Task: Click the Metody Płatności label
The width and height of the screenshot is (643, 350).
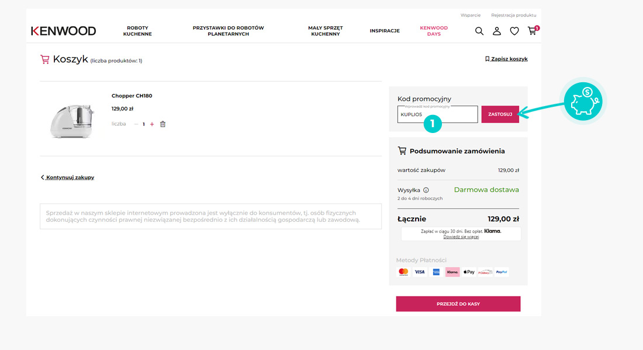Action: click(421, 260)
